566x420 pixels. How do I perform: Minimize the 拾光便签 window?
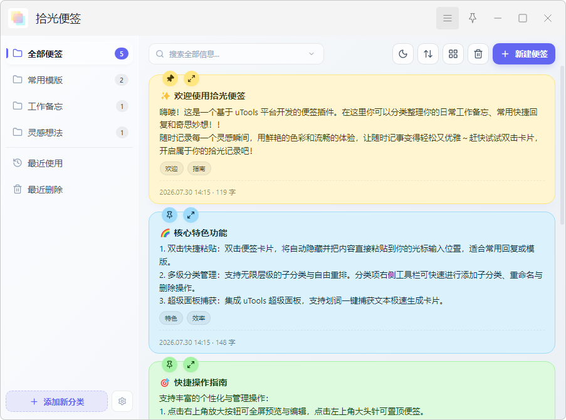click(498, 18)
